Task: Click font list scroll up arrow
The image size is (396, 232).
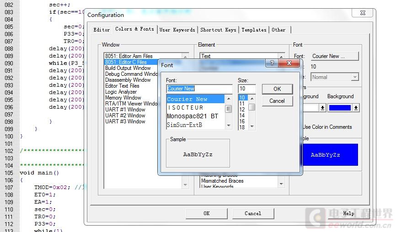Action: [229, 99]
